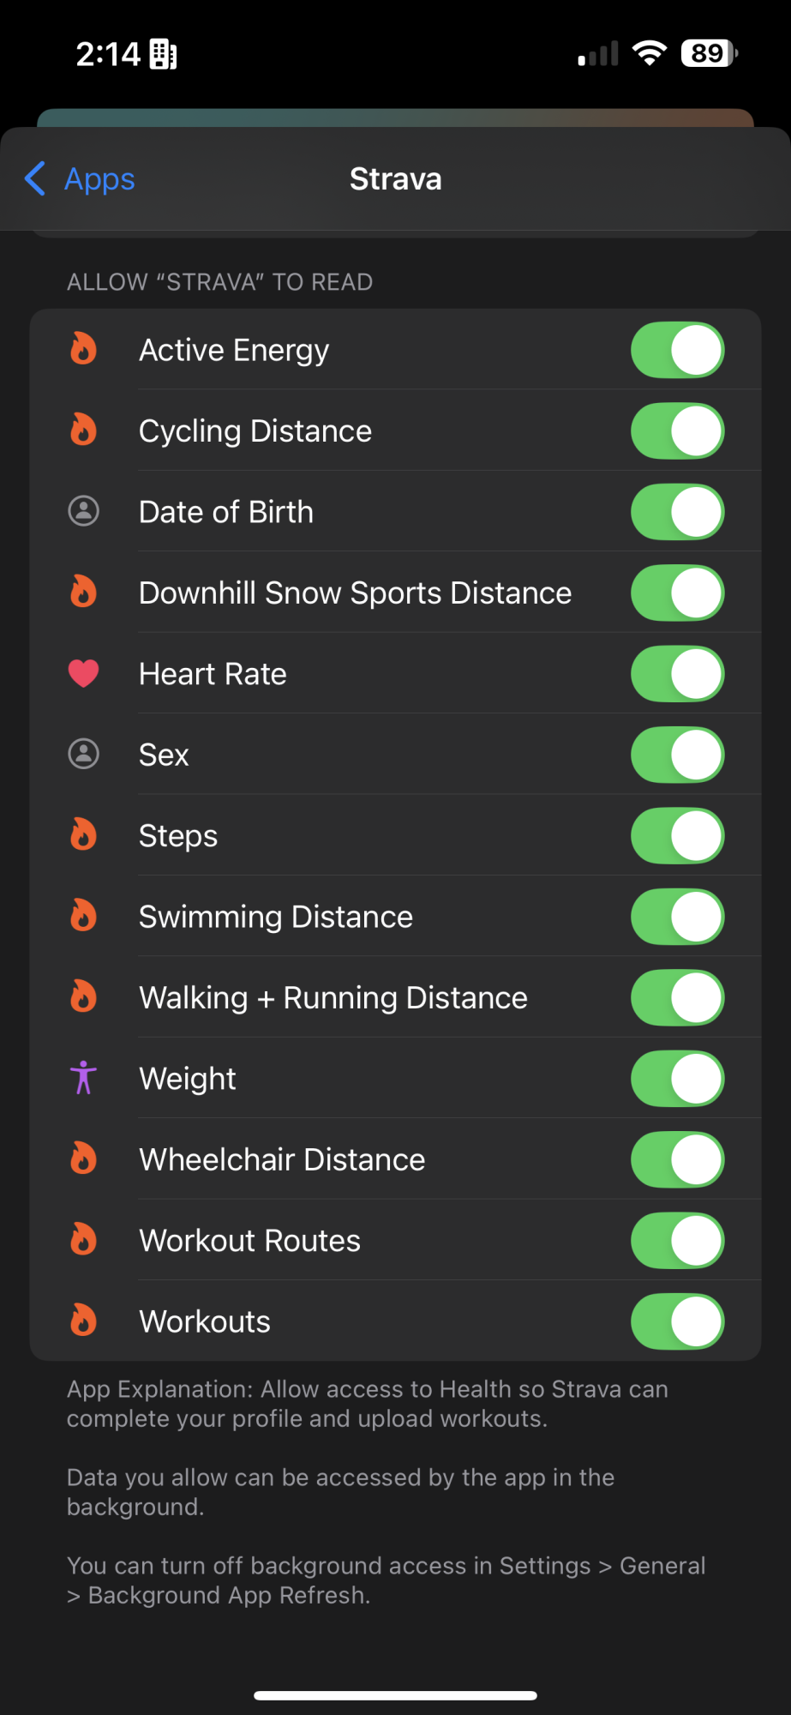
Task: Tap the person icon beside Date of Birth
Action: (x=83, y=511)
